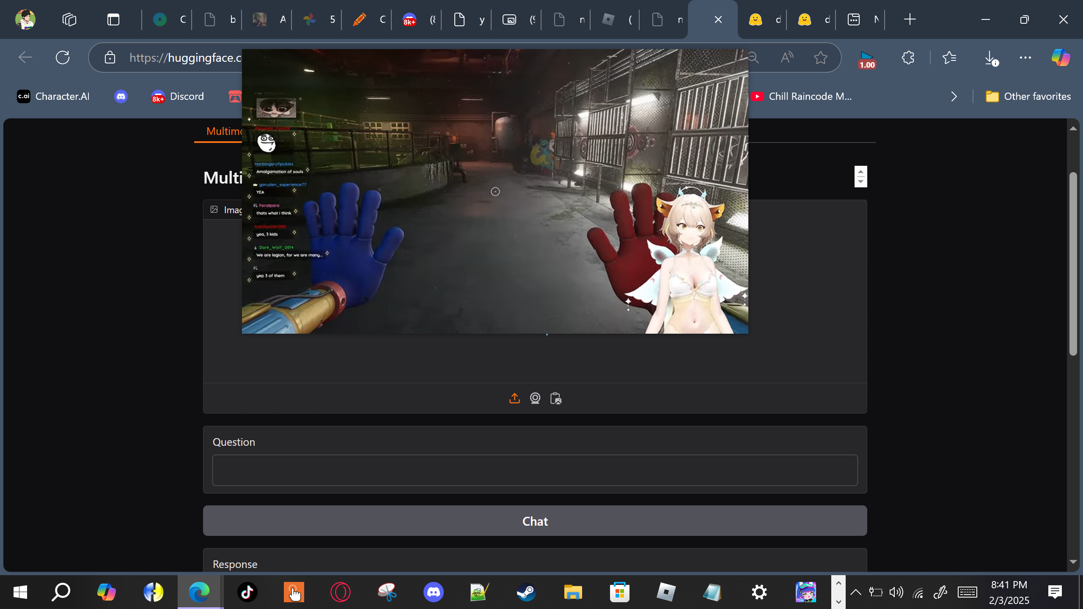Click the taskbar icons scroll-down arrow
Screen dimensions: 1083x609
point(838,601)
